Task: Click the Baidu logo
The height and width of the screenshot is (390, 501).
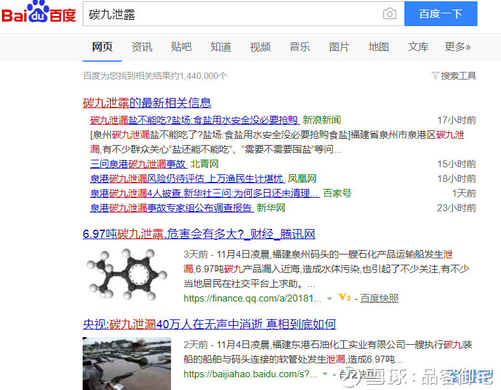Action: (x=39, y=12)
